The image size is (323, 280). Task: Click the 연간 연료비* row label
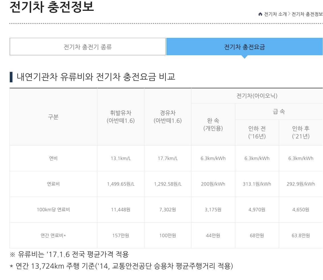pyautogui.click(x=53, y=235)
